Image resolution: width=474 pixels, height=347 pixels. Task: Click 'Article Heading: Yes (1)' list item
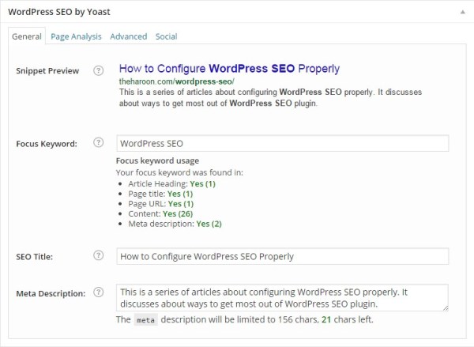171,183
